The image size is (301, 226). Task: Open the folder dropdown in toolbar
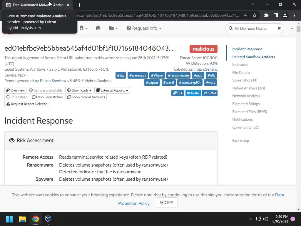(113, 28)
